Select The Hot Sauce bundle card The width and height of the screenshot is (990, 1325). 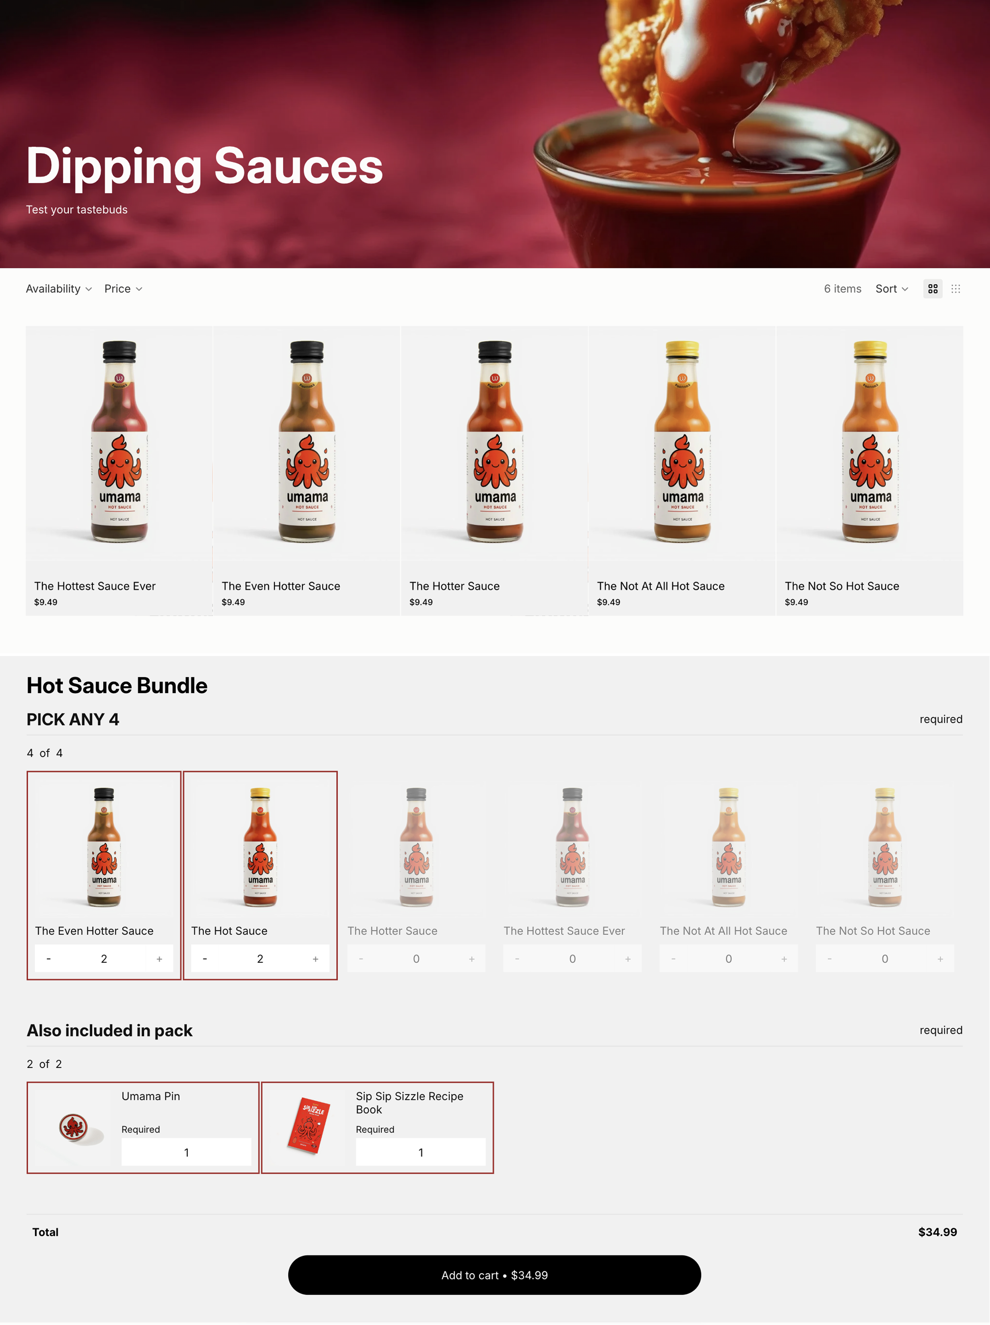point(260,876)
